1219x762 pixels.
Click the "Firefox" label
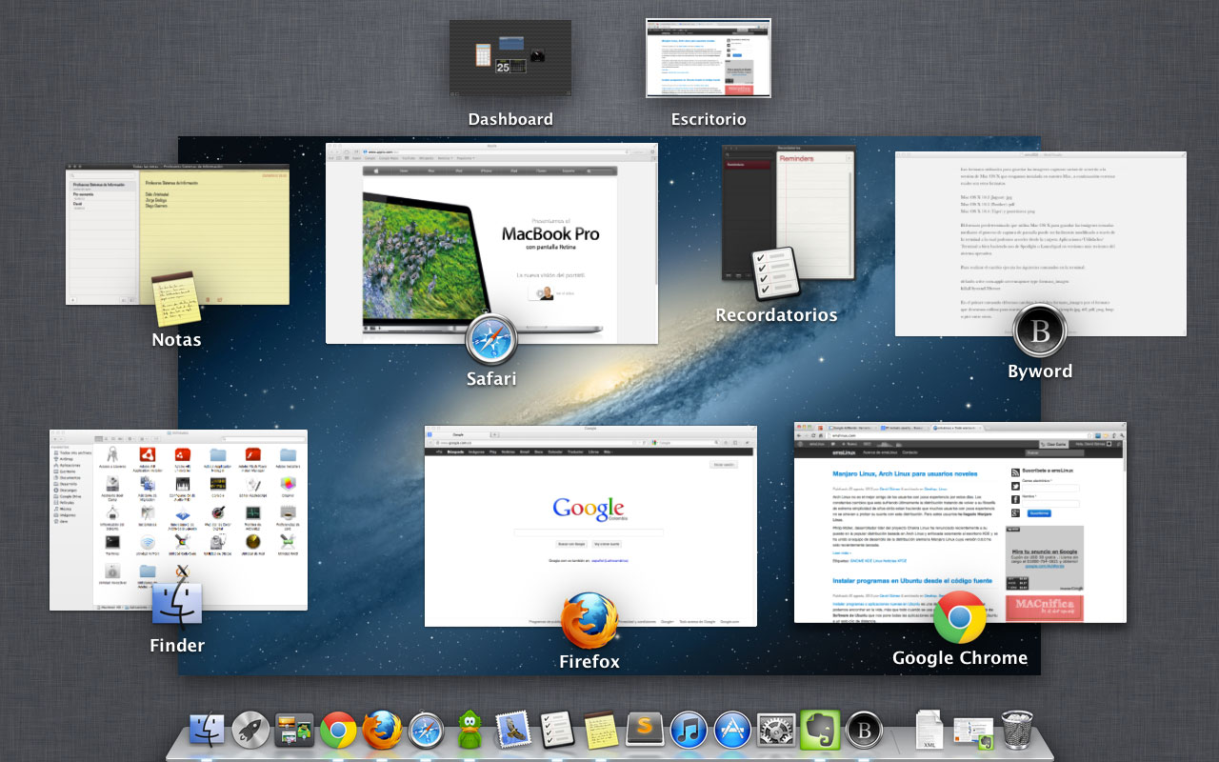coord(590,661)
